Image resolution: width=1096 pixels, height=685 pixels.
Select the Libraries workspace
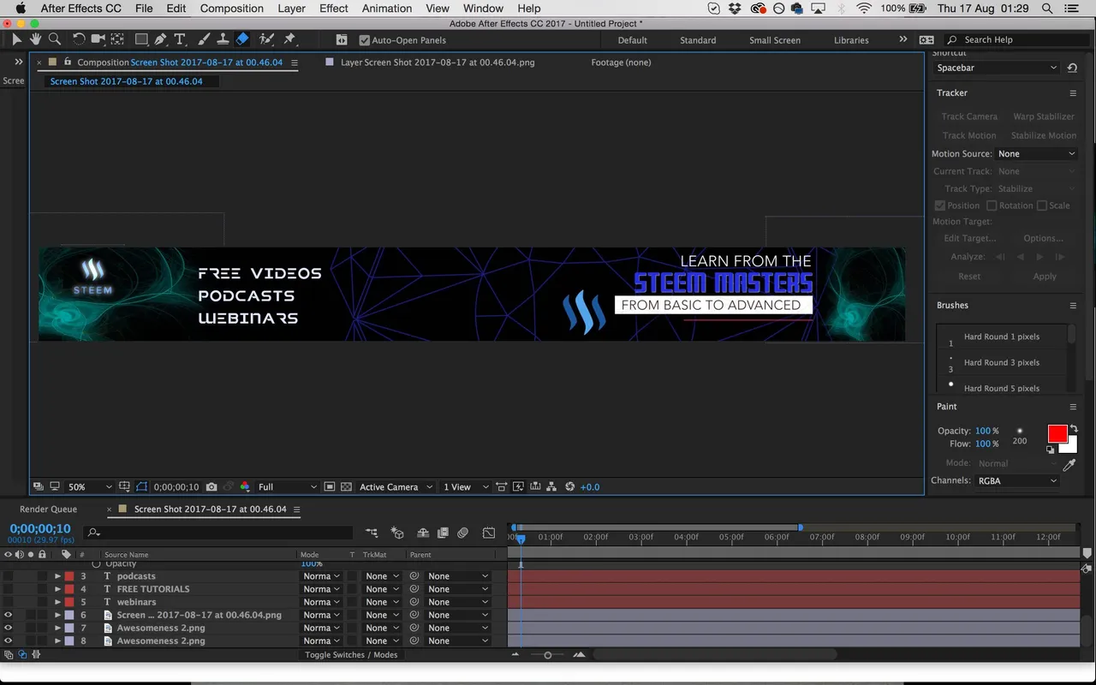point(851,40)
